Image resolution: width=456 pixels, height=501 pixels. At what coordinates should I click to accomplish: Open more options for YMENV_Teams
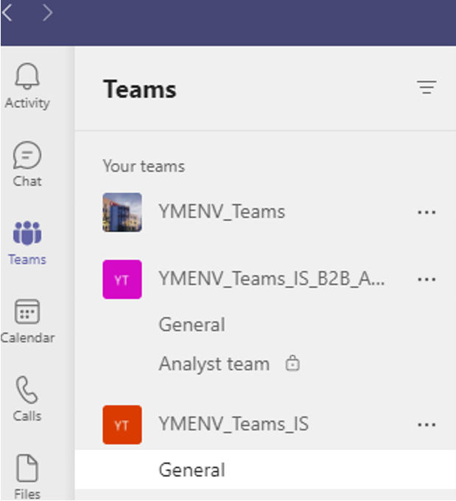coord(427,212)
